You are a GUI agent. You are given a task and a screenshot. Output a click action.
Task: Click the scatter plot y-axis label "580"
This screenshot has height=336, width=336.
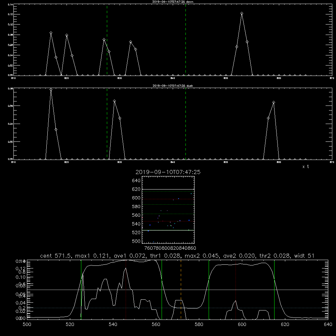136,207
